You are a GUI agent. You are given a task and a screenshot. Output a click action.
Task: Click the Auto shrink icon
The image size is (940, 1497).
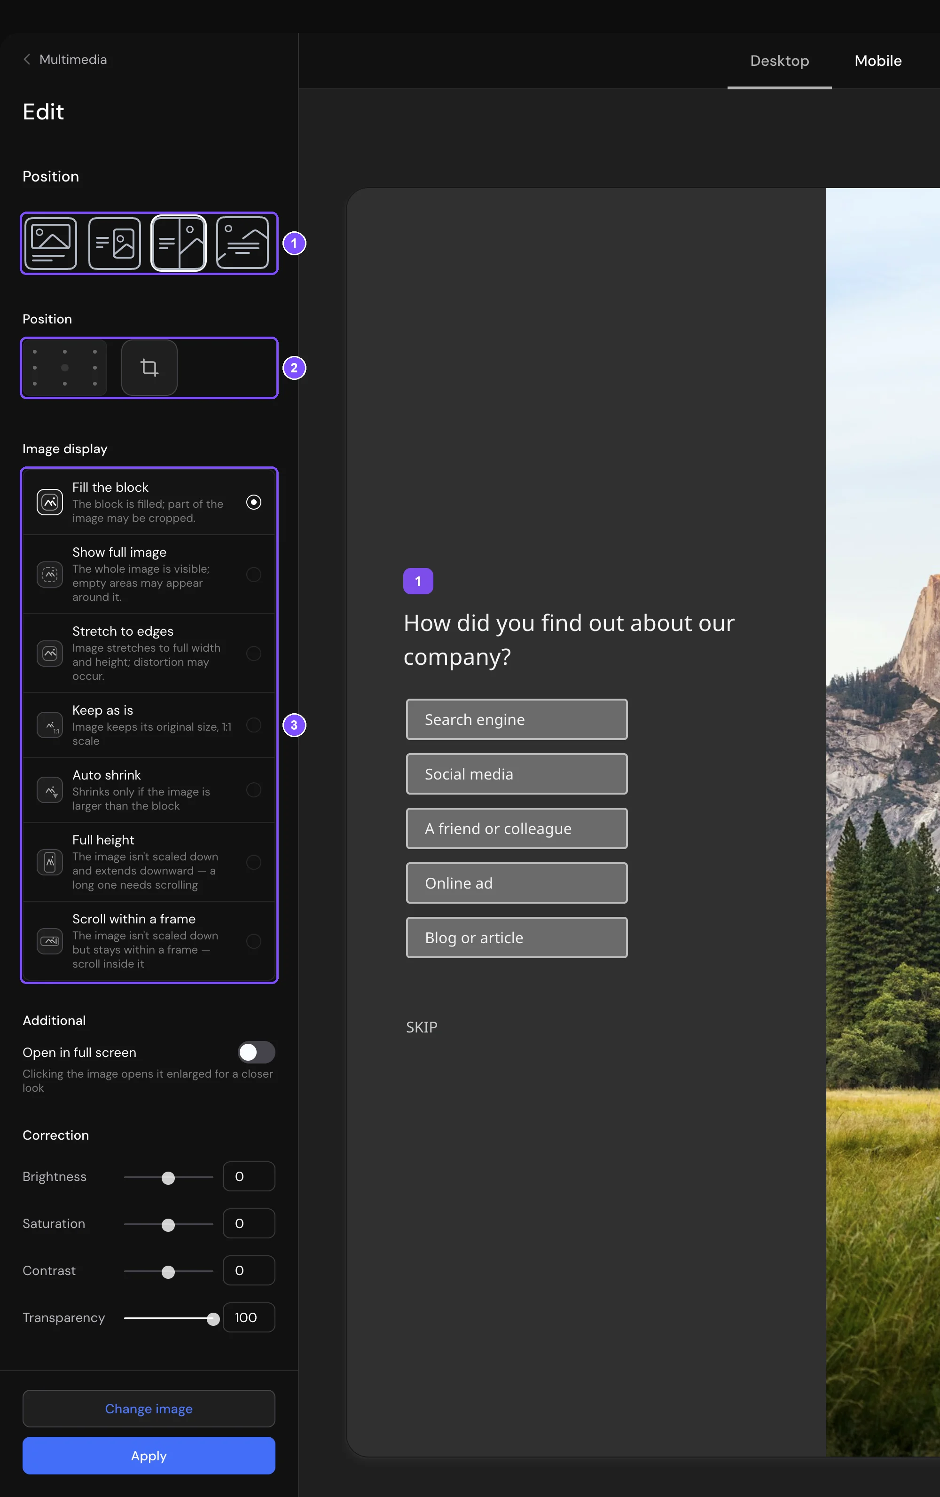tap(50, 789)
